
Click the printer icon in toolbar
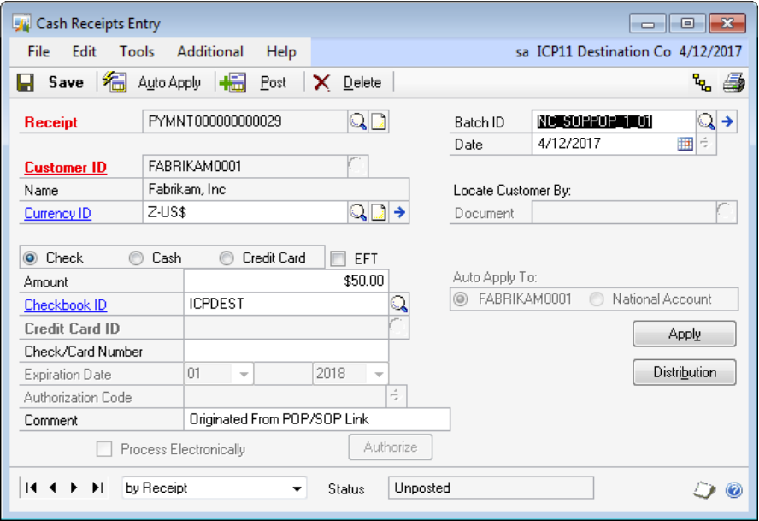tap(733, 82)
